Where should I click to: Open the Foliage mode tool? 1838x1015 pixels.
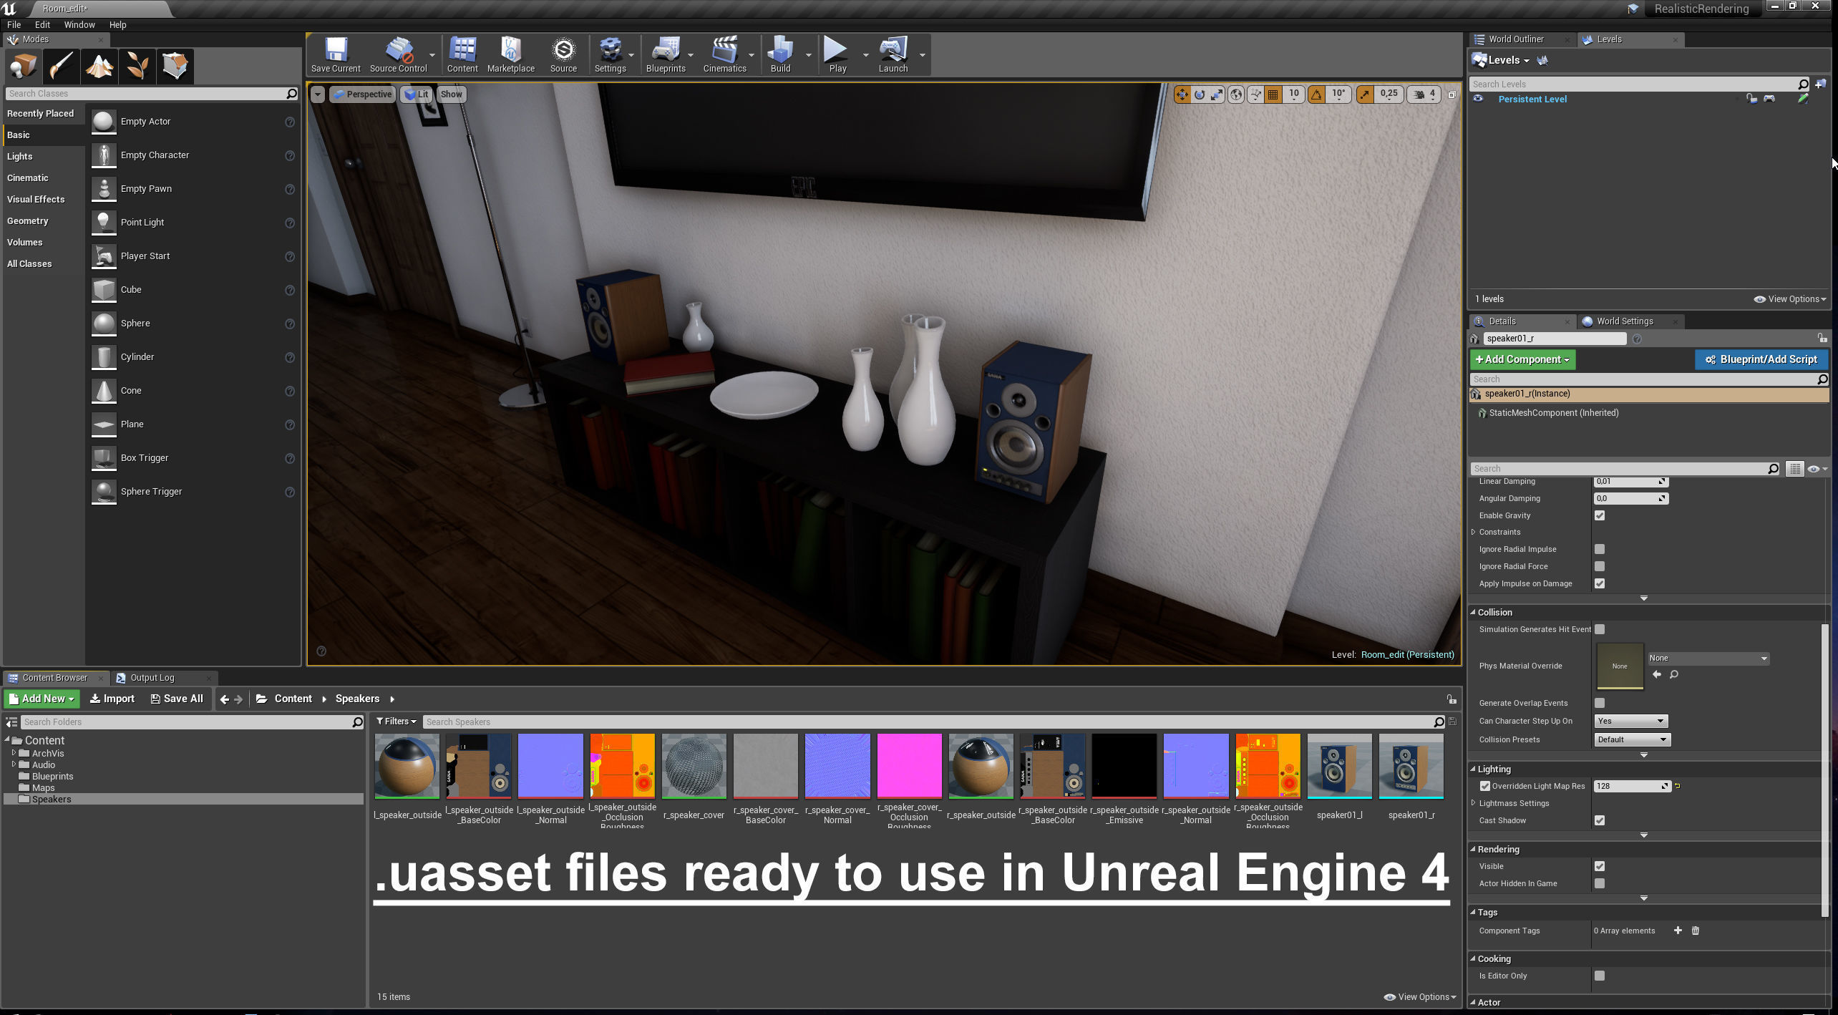point(137,66)
